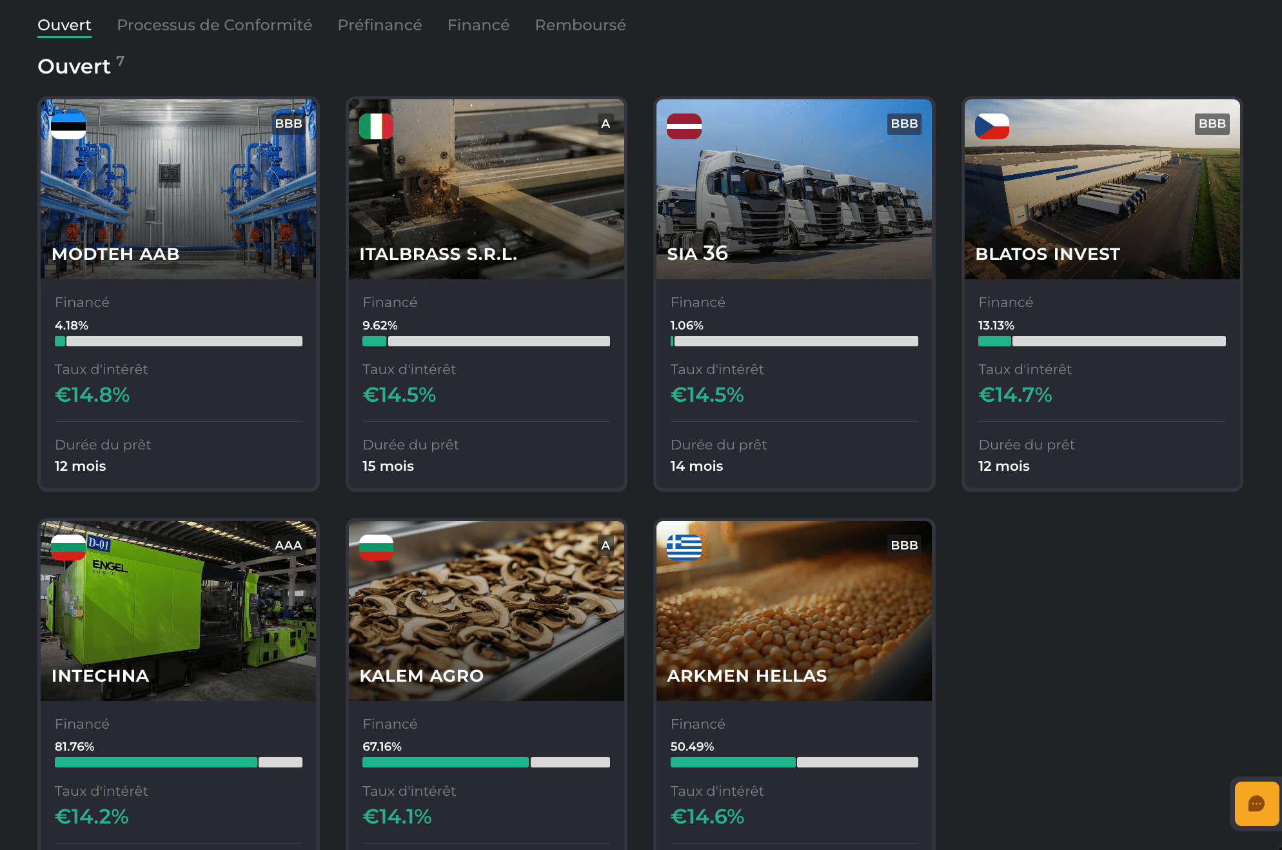This screenshot has width=1282, height=850.
Task: Click the SIA 36 trucks photo
Action: tap(794, 189)
